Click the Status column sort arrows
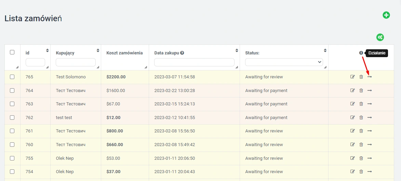401x181 pixels. click(325, 51)
